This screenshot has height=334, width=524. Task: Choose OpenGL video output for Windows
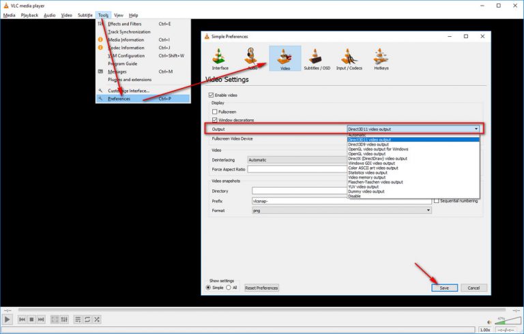pos(413,149)
